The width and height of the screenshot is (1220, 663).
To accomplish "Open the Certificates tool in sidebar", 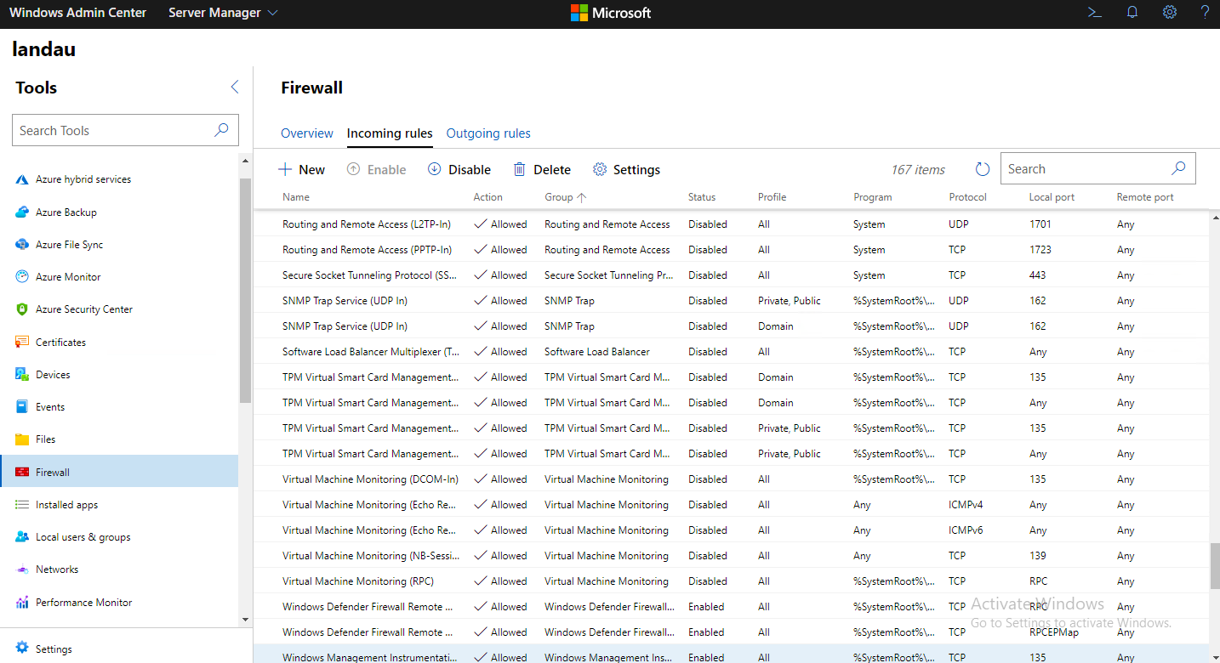I will click(60, 342).
